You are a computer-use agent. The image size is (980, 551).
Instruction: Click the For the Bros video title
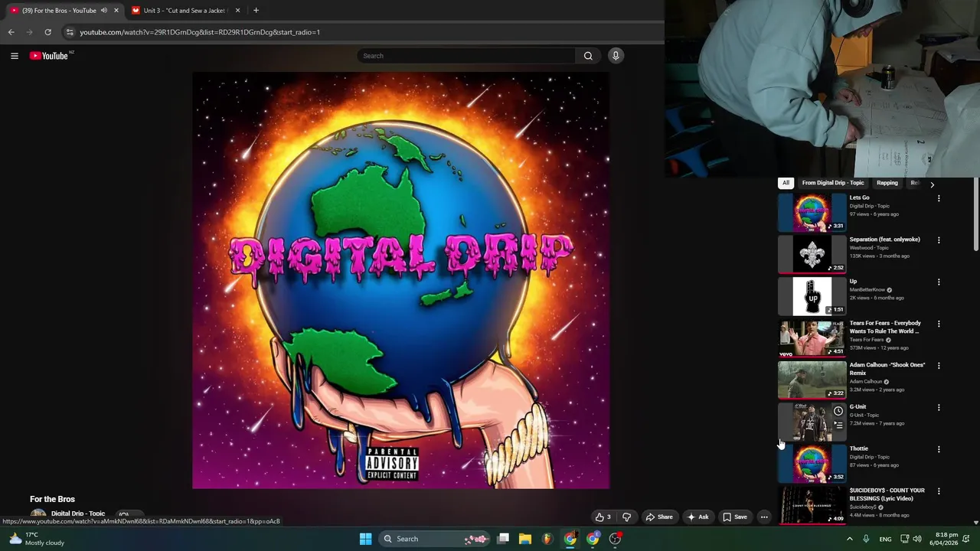coord(52,499)
